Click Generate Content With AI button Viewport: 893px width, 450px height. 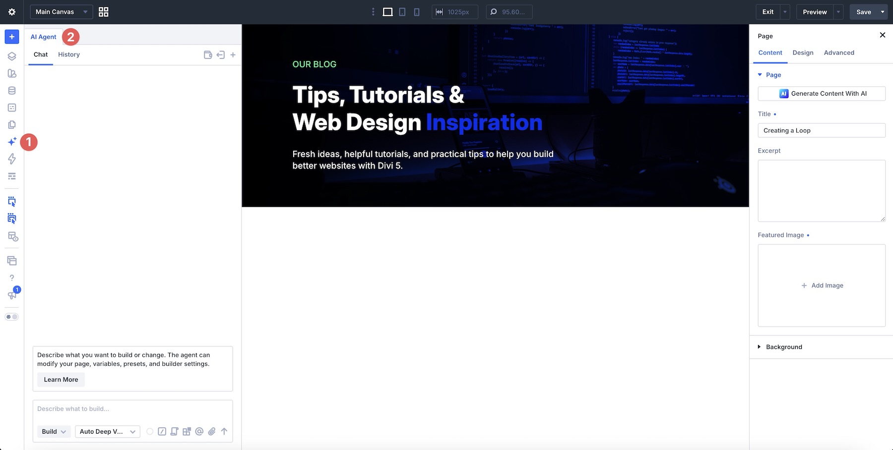822,94
